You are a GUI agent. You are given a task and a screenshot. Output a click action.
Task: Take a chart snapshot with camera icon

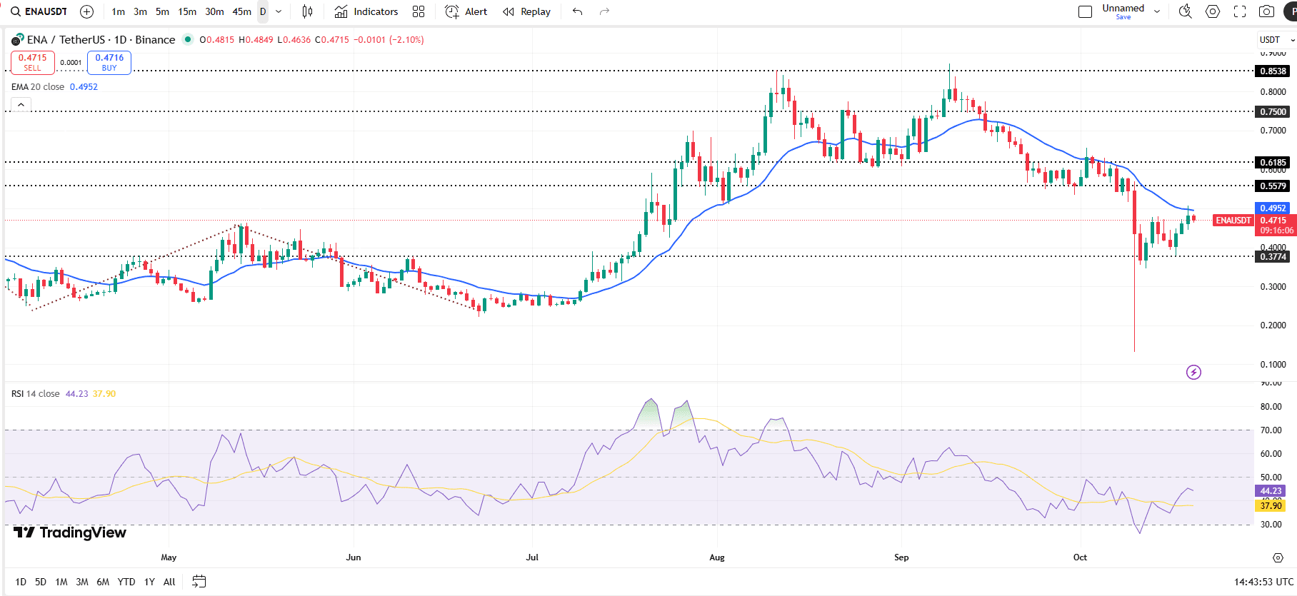(x=1266, y=11)
